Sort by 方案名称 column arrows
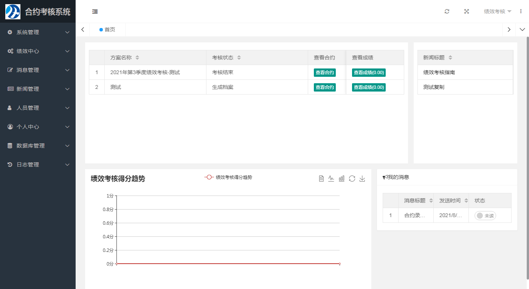 (x=137, y=57)
